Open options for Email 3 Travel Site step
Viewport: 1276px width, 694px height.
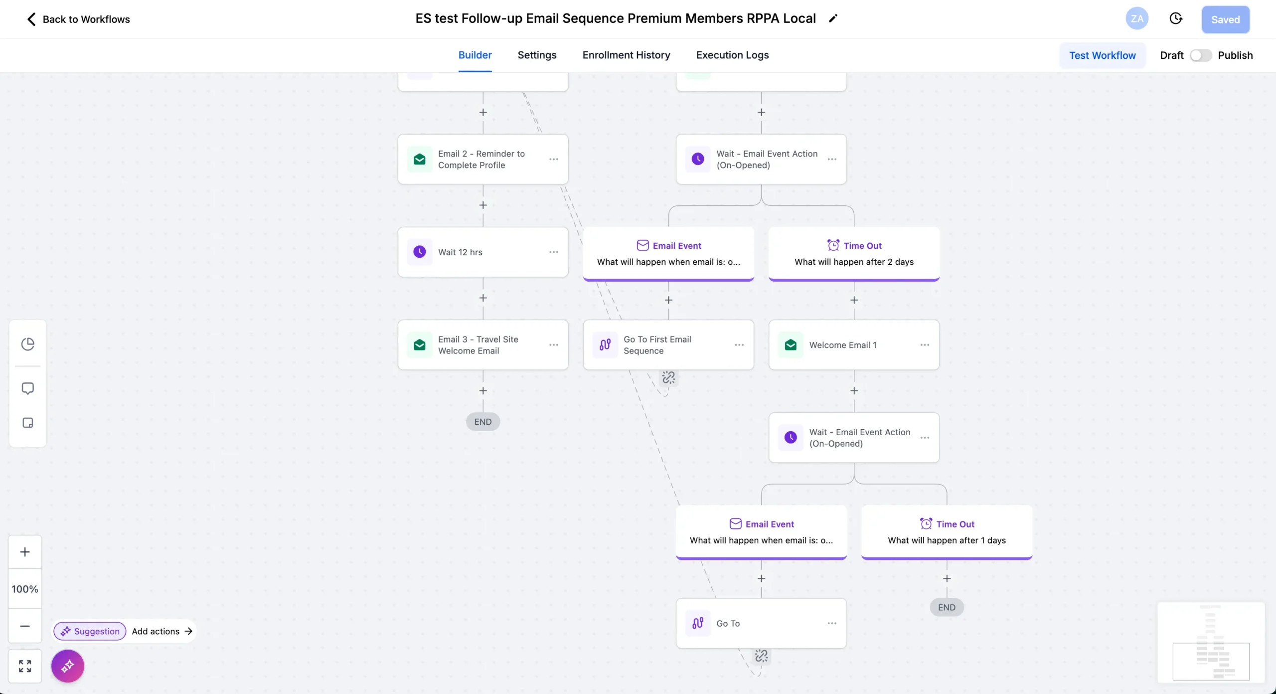click(x=554, y=345)
